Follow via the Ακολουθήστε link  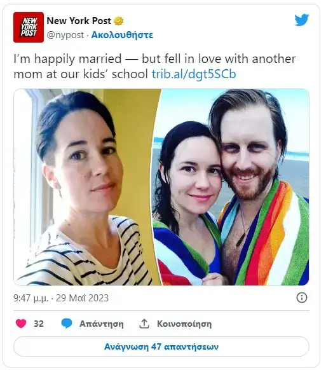pos(122,35)
